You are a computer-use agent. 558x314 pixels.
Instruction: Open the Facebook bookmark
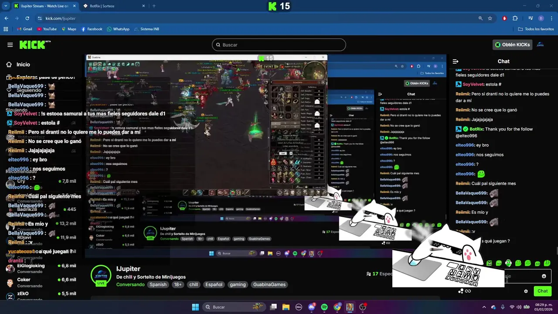click(92, 29)
